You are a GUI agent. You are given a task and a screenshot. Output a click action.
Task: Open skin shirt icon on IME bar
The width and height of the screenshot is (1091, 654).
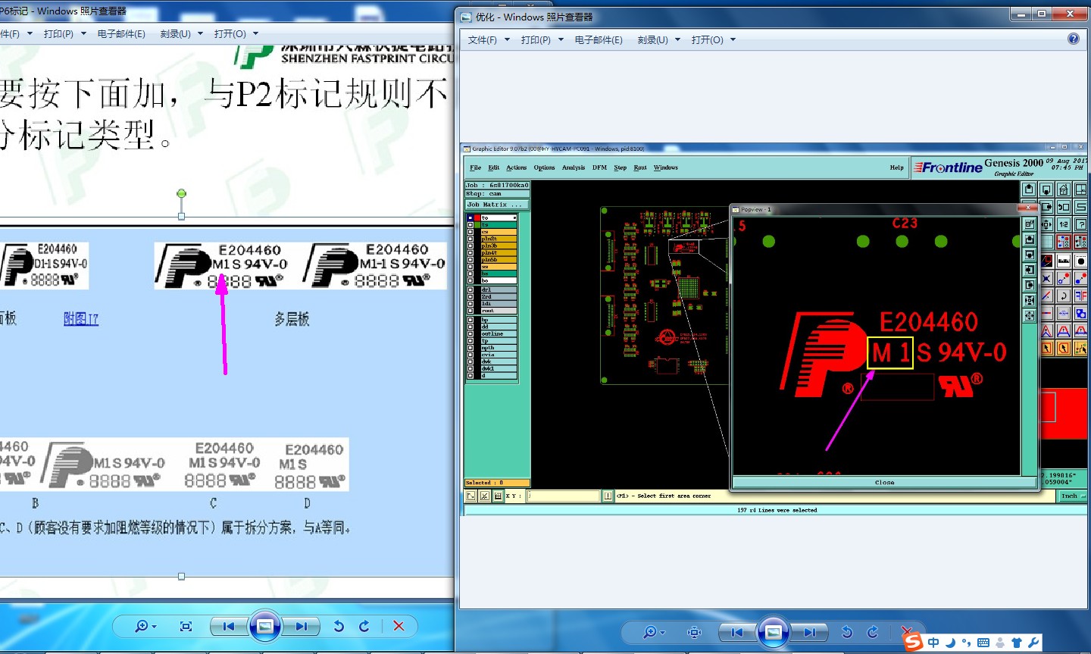pyautogui.click(x=1017, y=642)
